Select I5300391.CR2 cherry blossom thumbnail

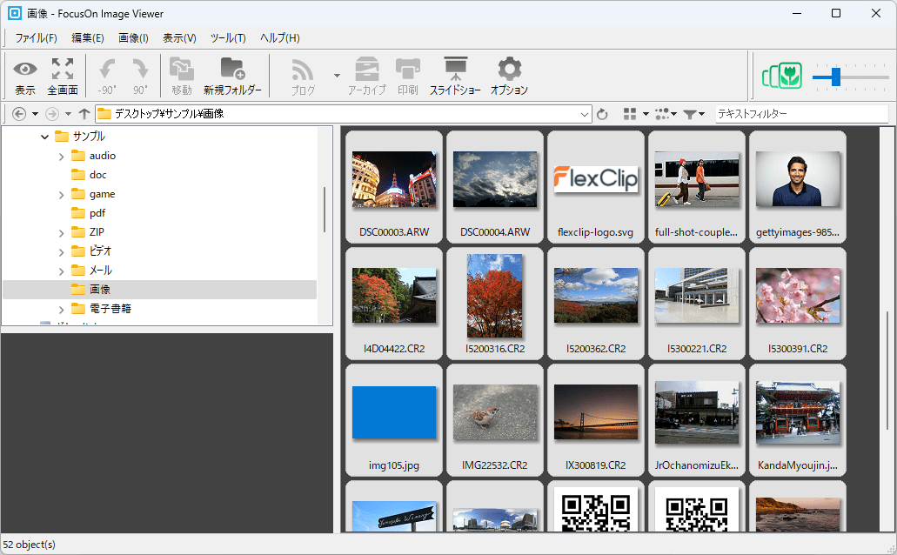pyautogui.click(x=798, y=304)
